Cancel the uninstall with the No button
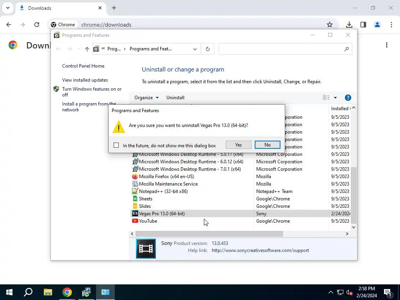Screen dimensions: 400x300 click(267, 145)
